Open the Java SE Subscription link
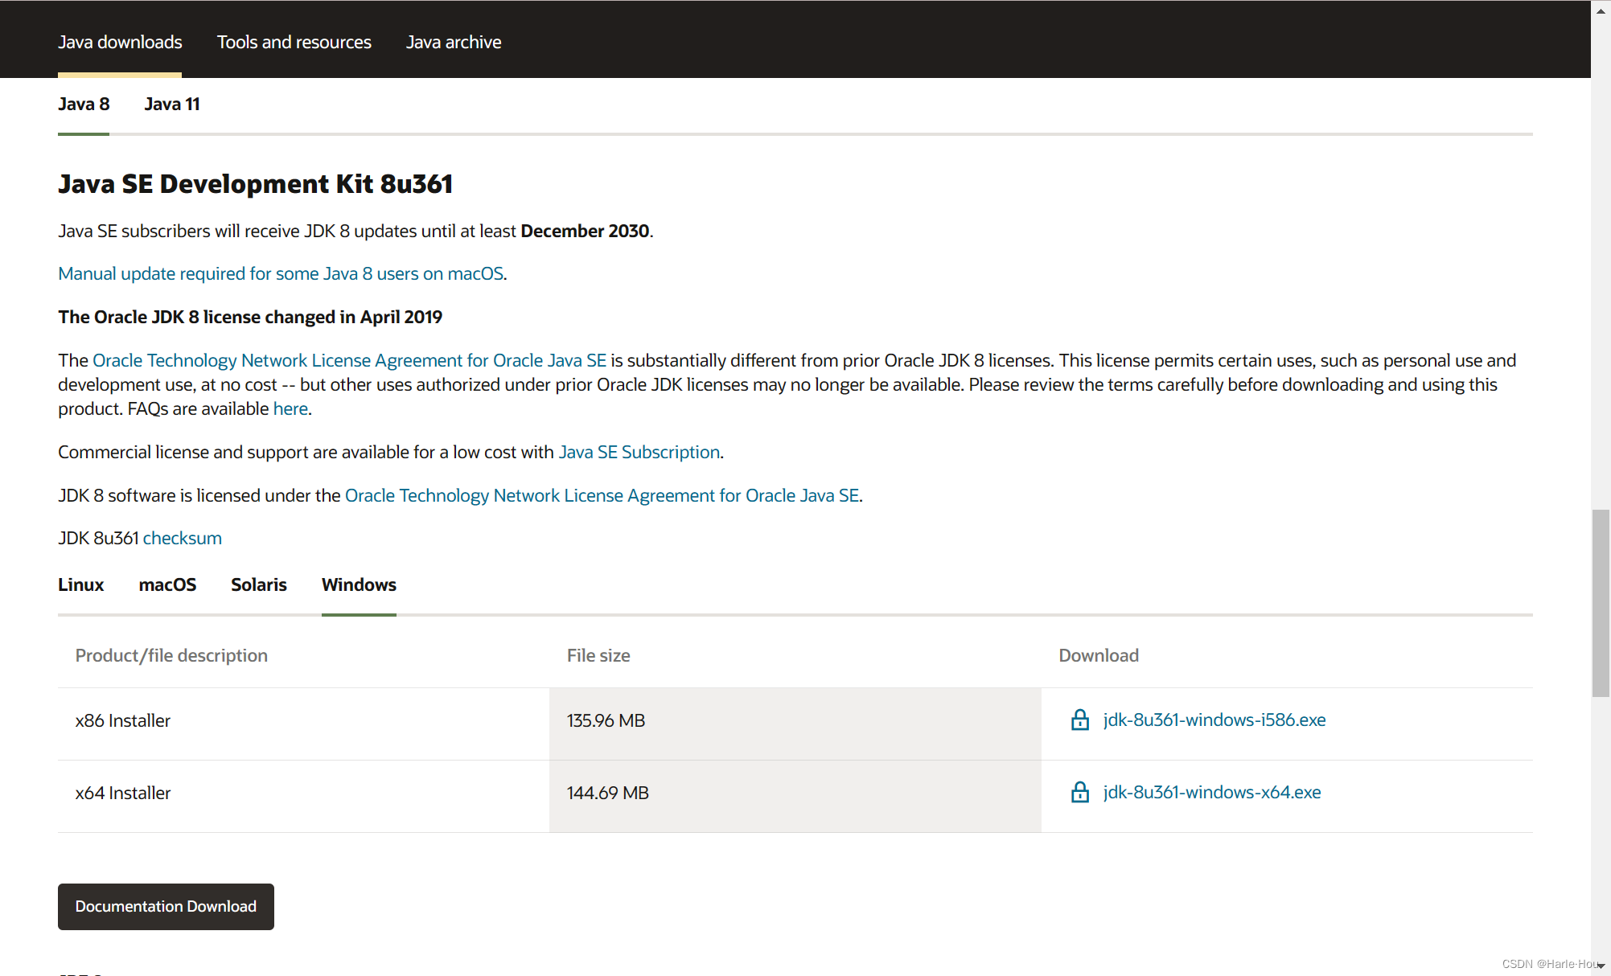The width and height of the screenshot is (1611, 976). tap(639, 452)
